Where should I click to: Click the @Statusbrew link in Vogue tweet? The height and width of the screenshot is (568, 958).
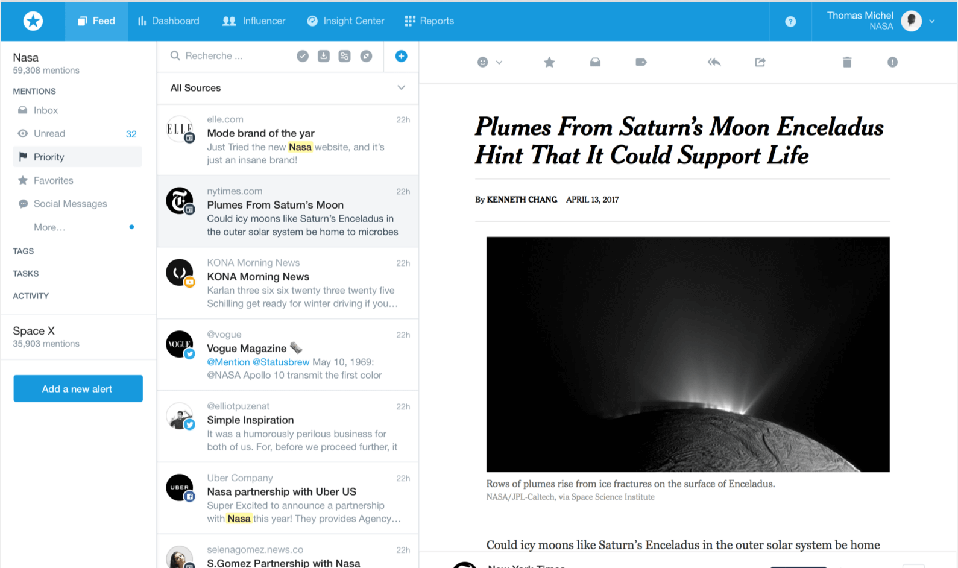pyautogui.click(x=281, y=362)
